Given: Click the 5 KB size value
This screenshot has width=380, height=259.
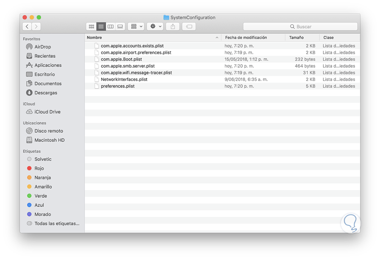Looking at the screenshot, I should [310, 86].
